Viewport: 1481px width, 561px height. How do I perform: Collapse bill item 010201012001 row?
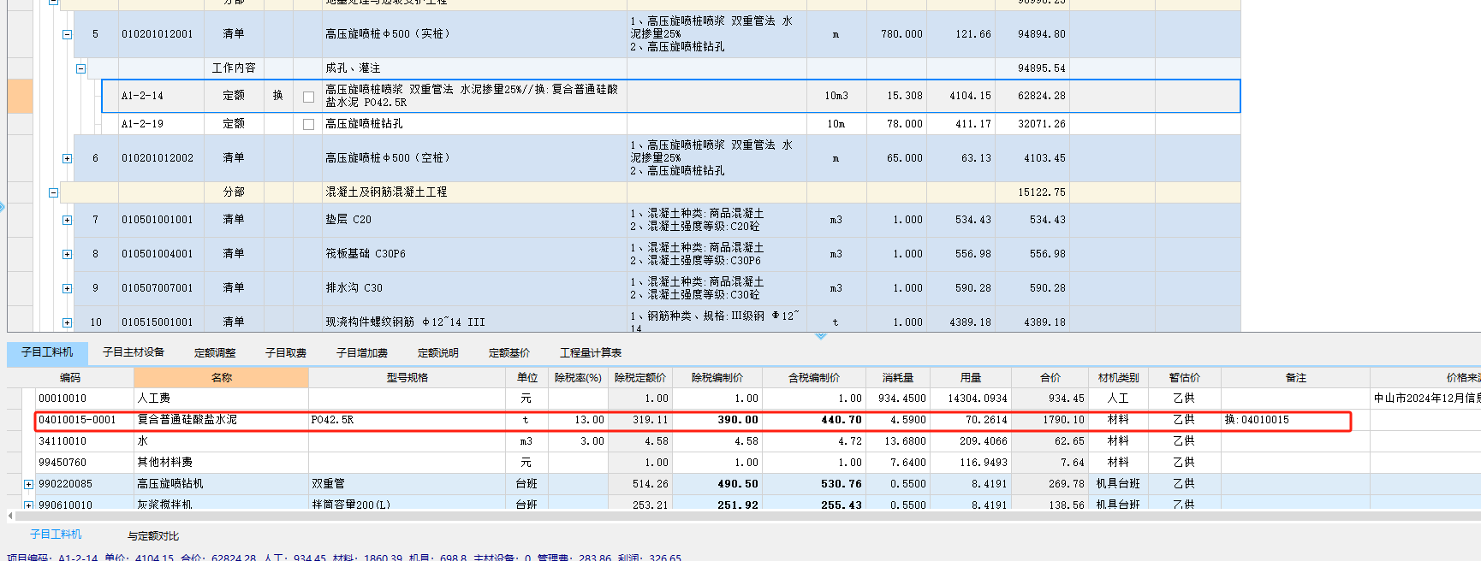pyautogui.click(x=67, y=34)
